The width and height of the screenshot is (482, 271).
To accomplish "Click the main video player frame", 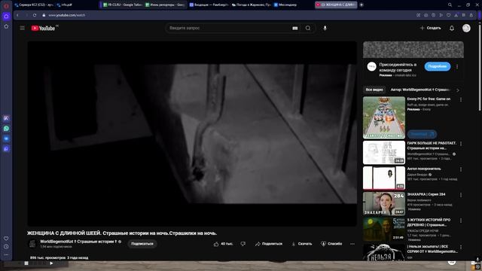I will tap(192, 134).
